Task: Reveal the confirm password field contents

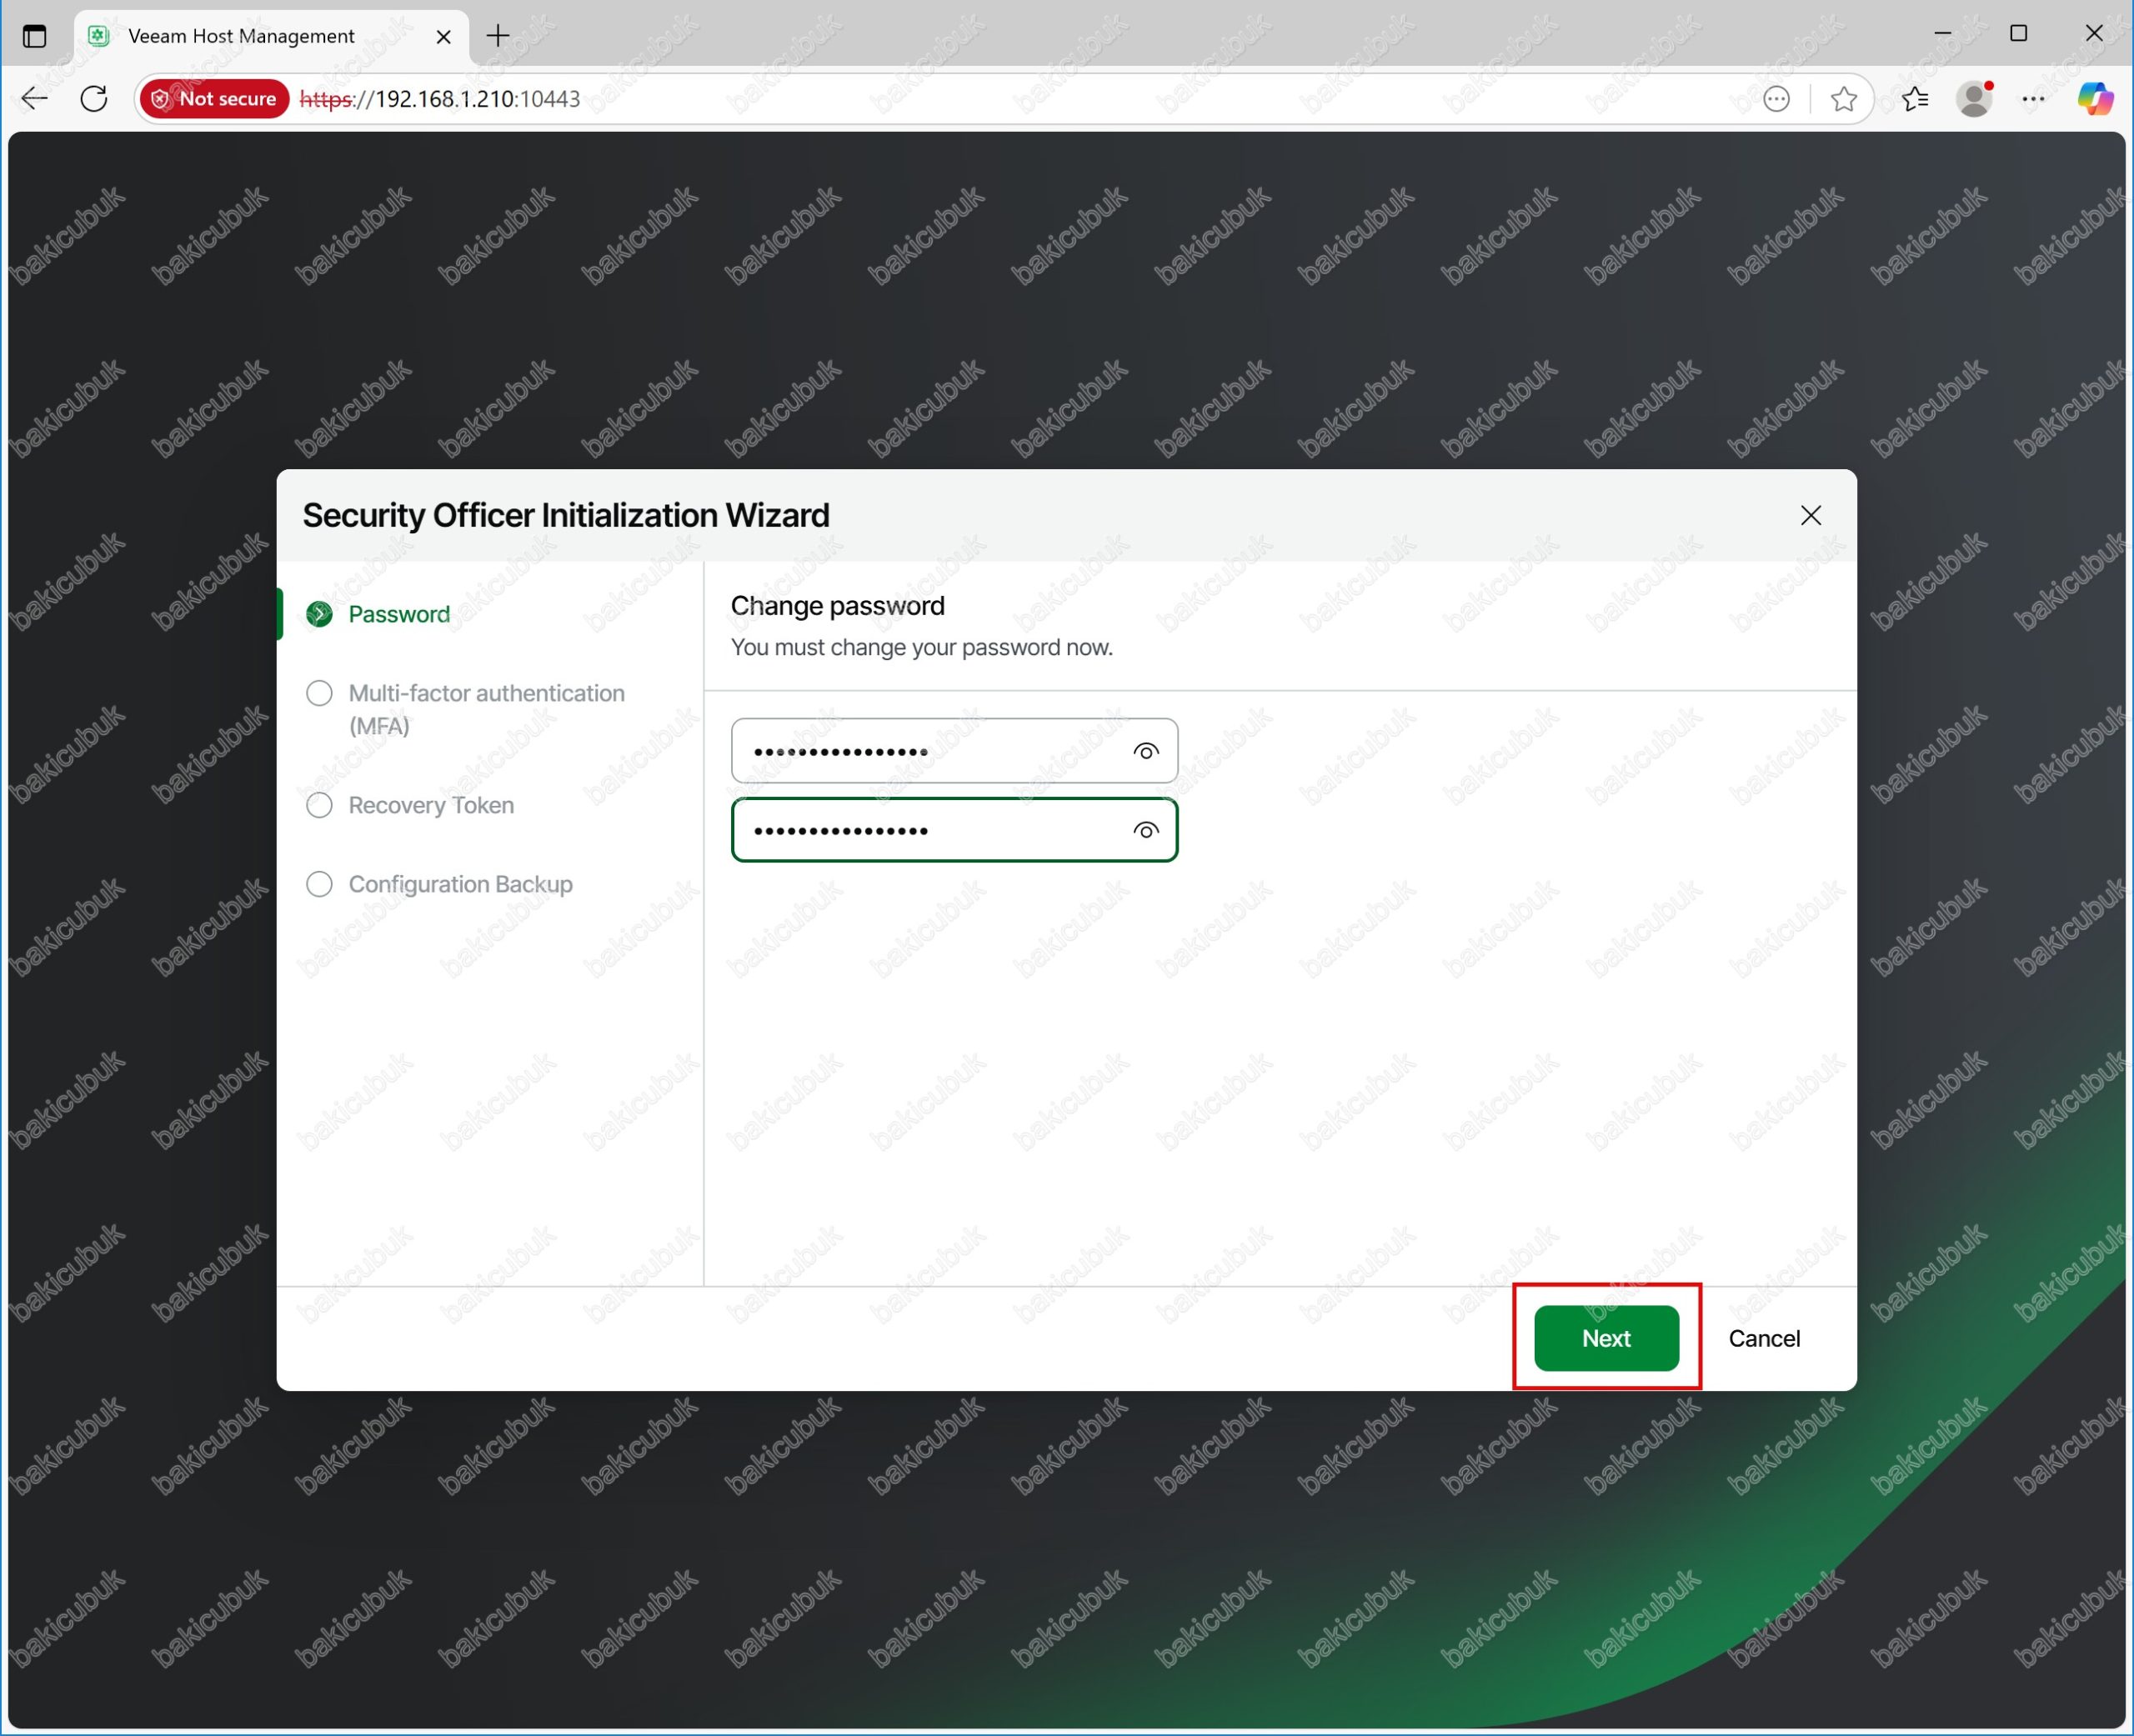Action: (1146, 830)
